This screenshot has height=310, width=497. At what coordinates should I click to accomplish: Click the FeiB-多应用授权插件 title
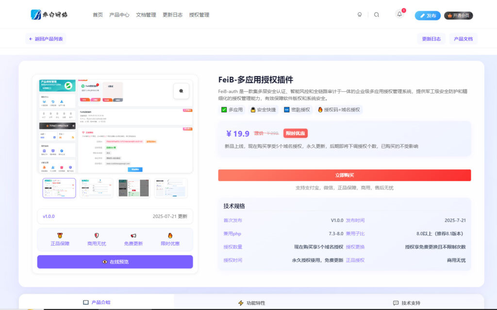coord(255,80)
